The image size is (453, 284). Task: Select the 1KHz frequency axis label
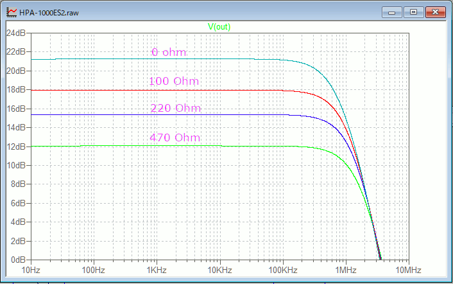coord(157,269)
